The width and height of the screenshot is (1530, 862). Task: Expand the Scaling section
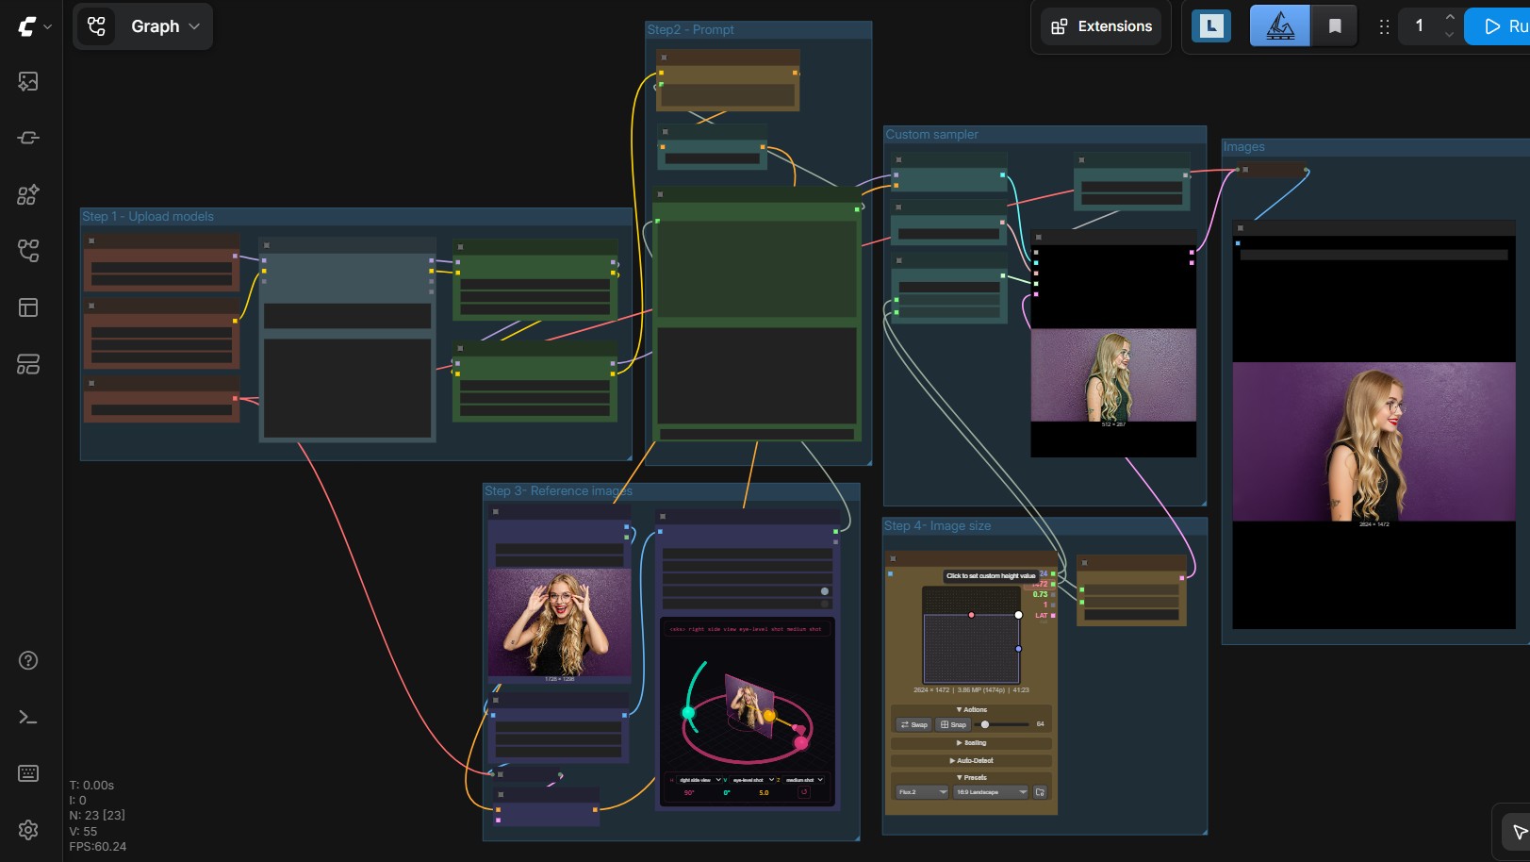971,743
